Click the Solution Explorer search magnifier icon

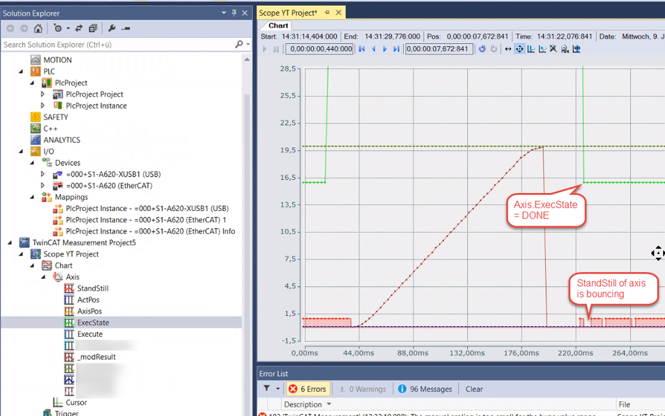point(239,44)
